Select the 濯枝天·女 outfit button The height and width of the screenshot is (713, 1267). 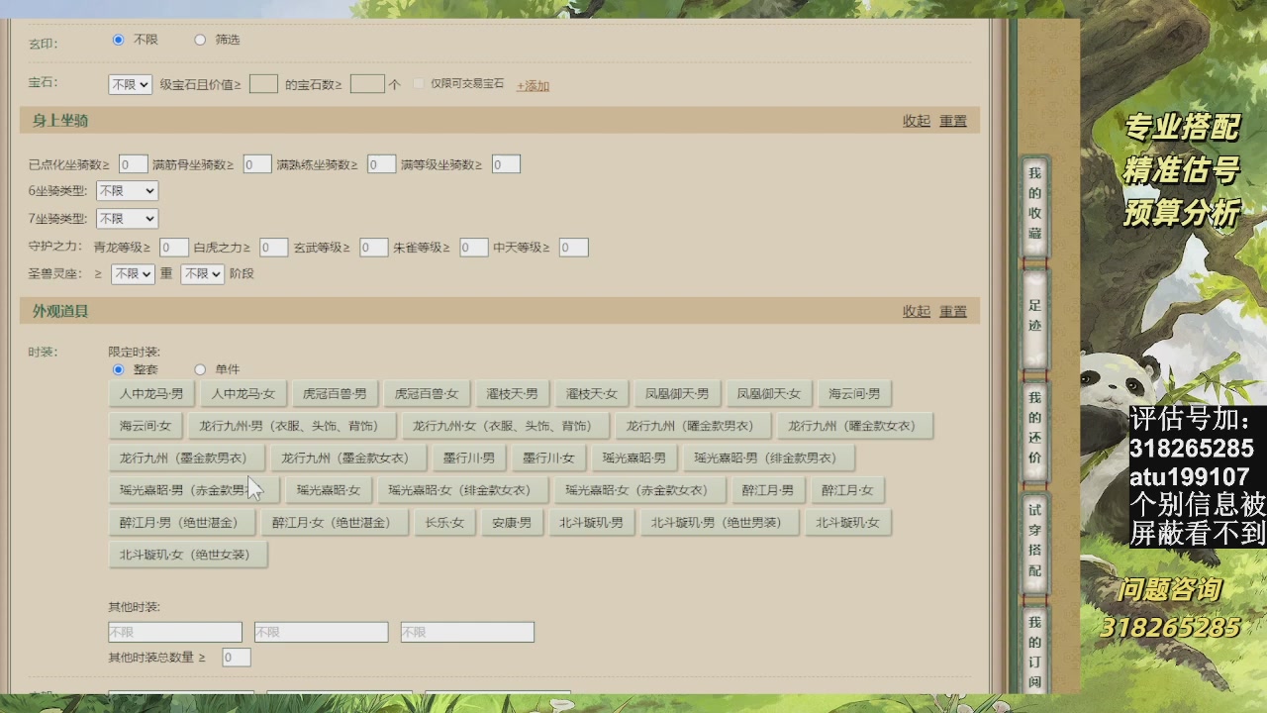[592, 394]
